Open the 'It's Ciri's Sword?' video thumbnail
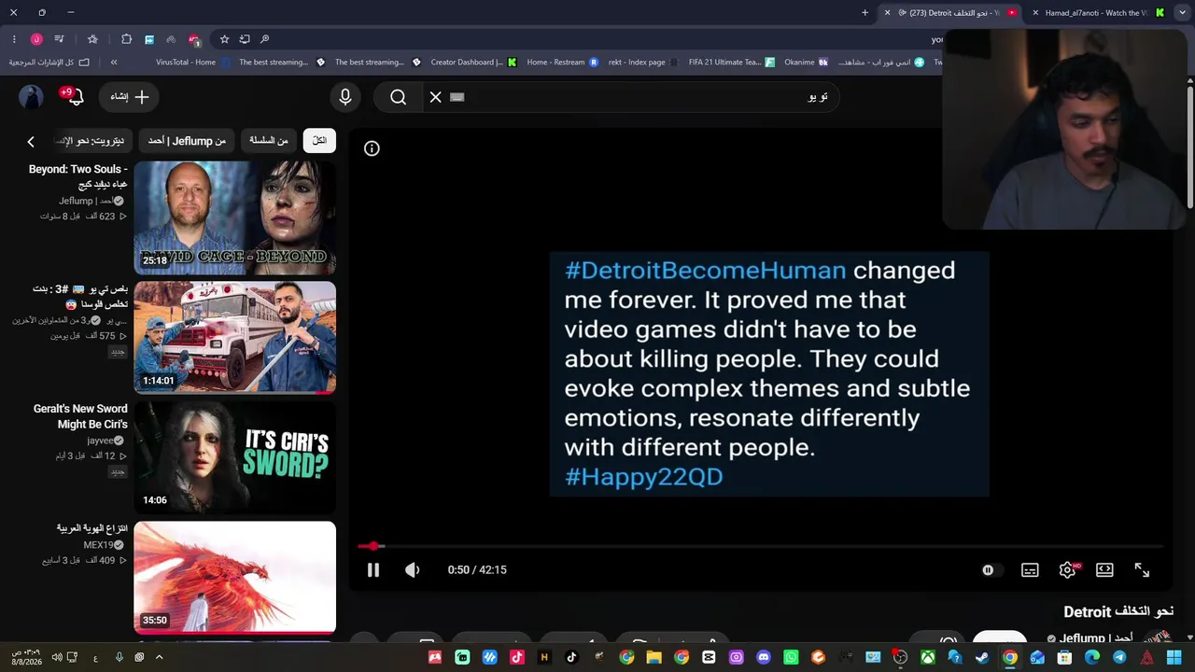This screenshot has height=672, width=1195. pos(234,457)
